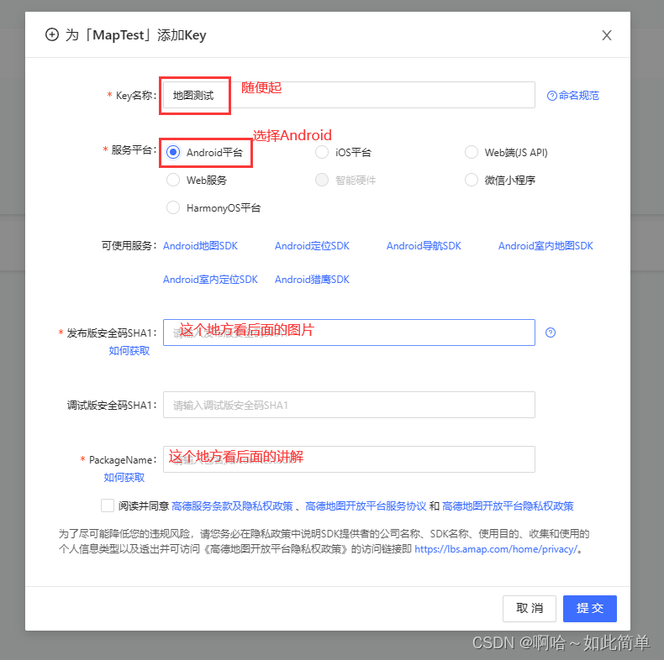Open 高德地图开放平台服务协议 link
The image size is (664, 660).
366,506
